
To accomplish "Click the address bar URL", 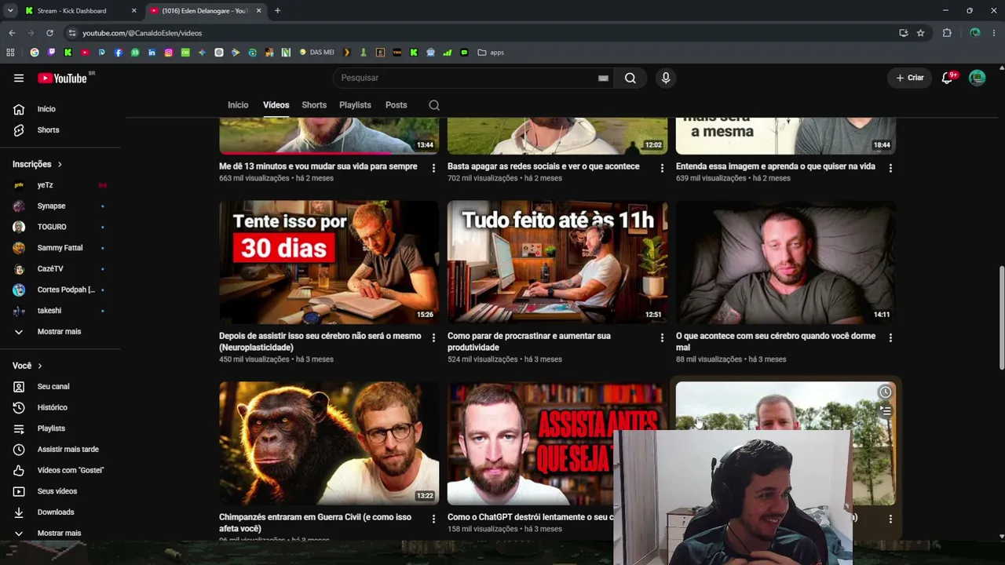I will tap(142, 33).
